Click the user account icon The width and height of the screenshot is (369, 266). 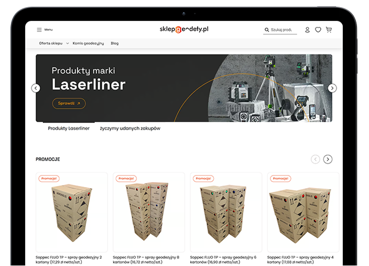(308, 30)
